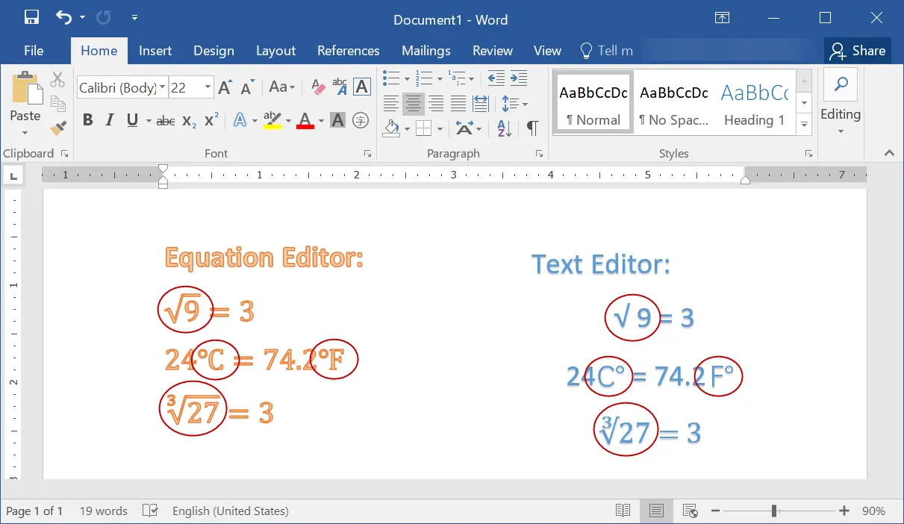Switch to the Insert ribbon tab
The height and width of the screenshot is (524, 904).
pos(155,51)
